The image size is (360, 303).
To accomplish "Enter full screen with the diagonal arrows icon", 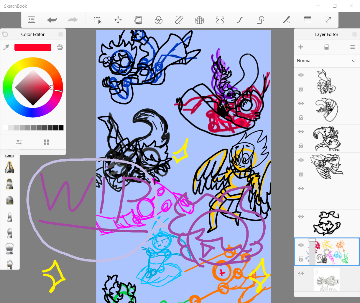I will [328, 20].
